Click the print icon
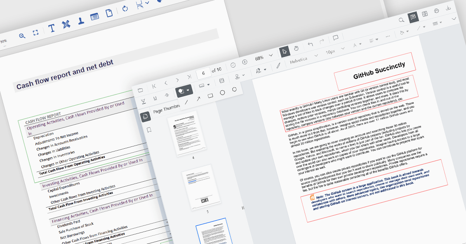 436,11
